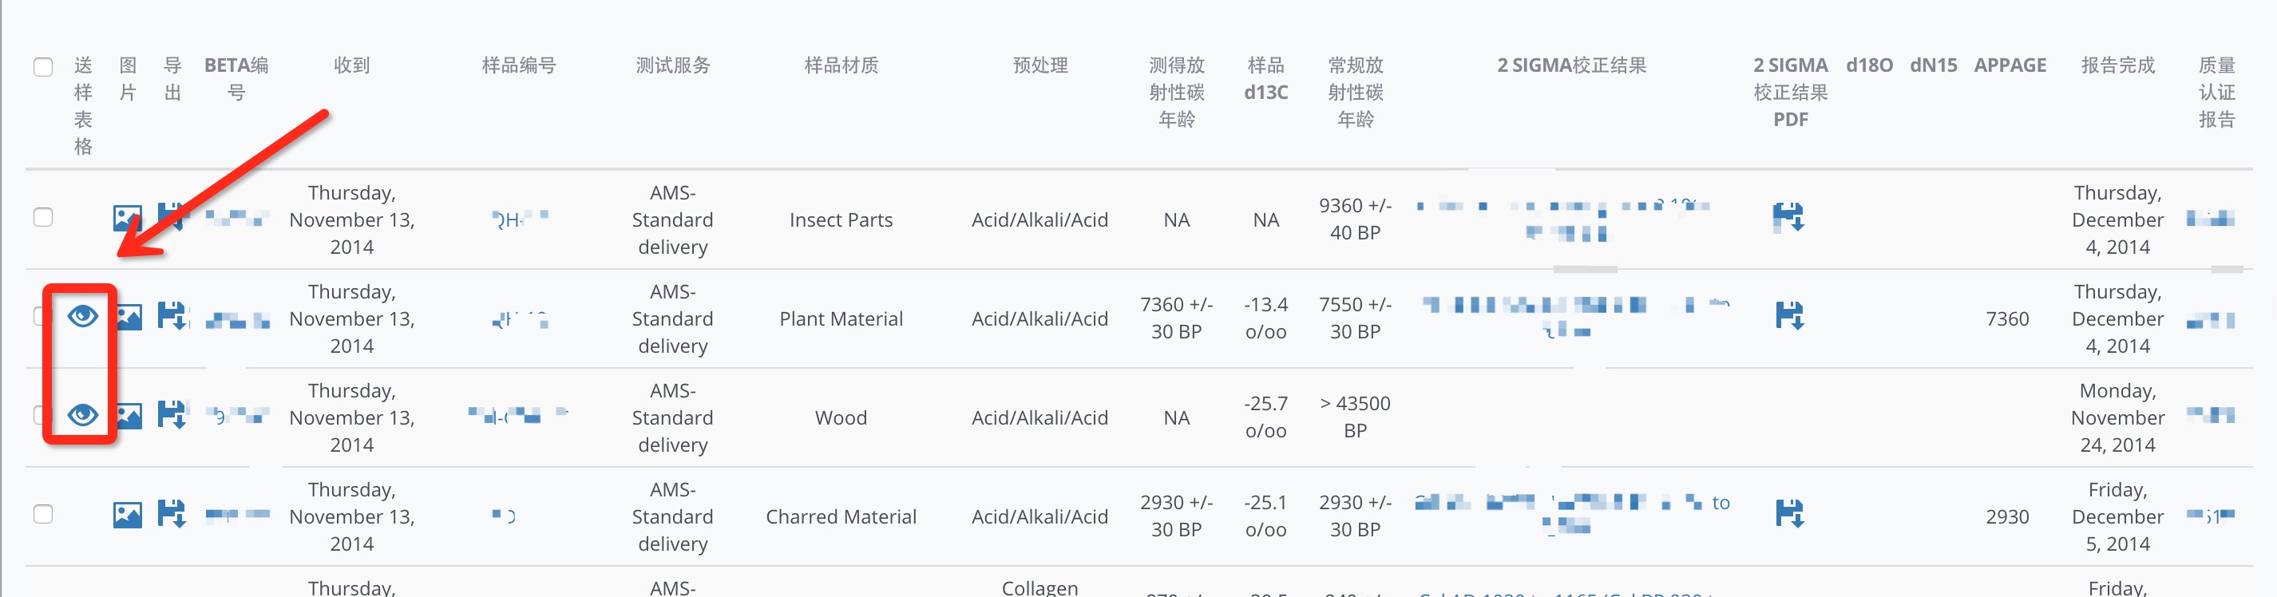Check the Charred Material row checkbox
This screenshot has height=597, width=2277.
click(43, 514)
